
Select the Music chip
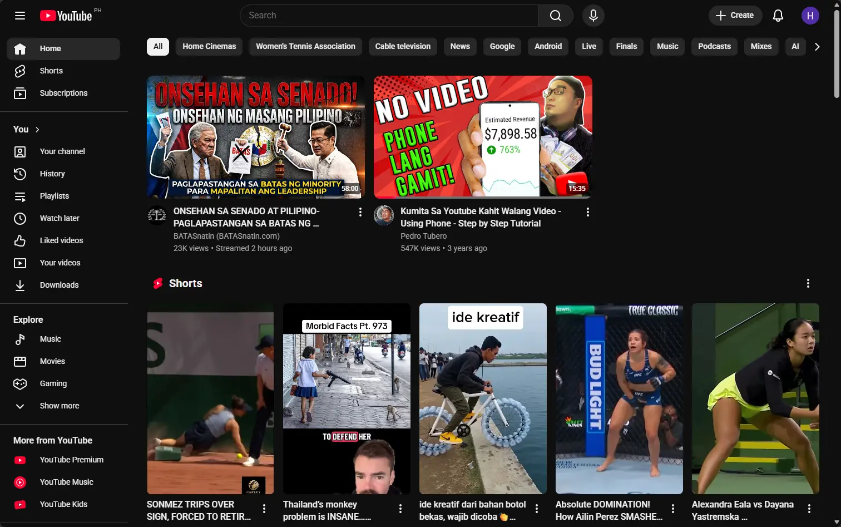(x=667, y=47)
